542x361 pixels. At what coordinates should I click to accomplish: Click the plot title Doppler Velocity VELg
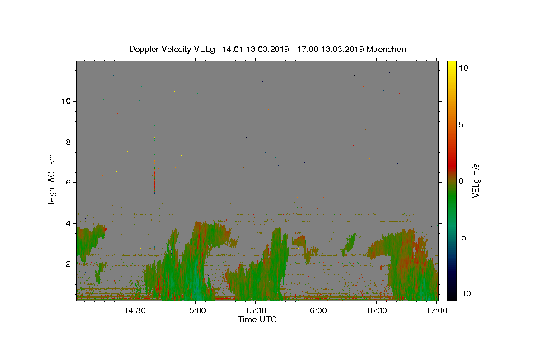173,49
